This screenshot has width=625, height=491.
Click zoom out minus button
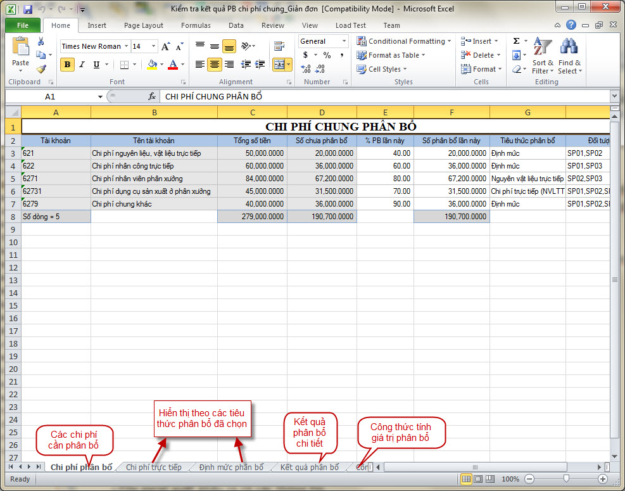529,479
